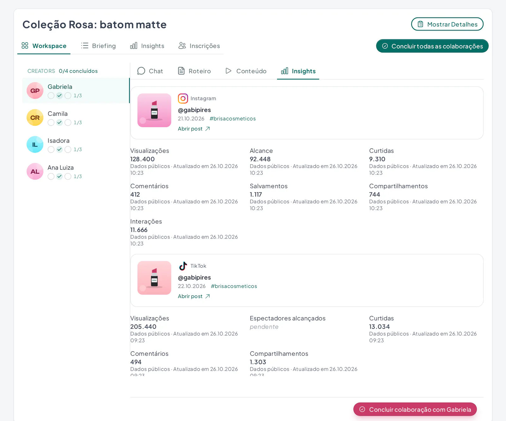The width and height of the screenshot is (506, 421).
Task: Click Ana Luiza's checked second step circle
Action: click(x=59, y=177)
